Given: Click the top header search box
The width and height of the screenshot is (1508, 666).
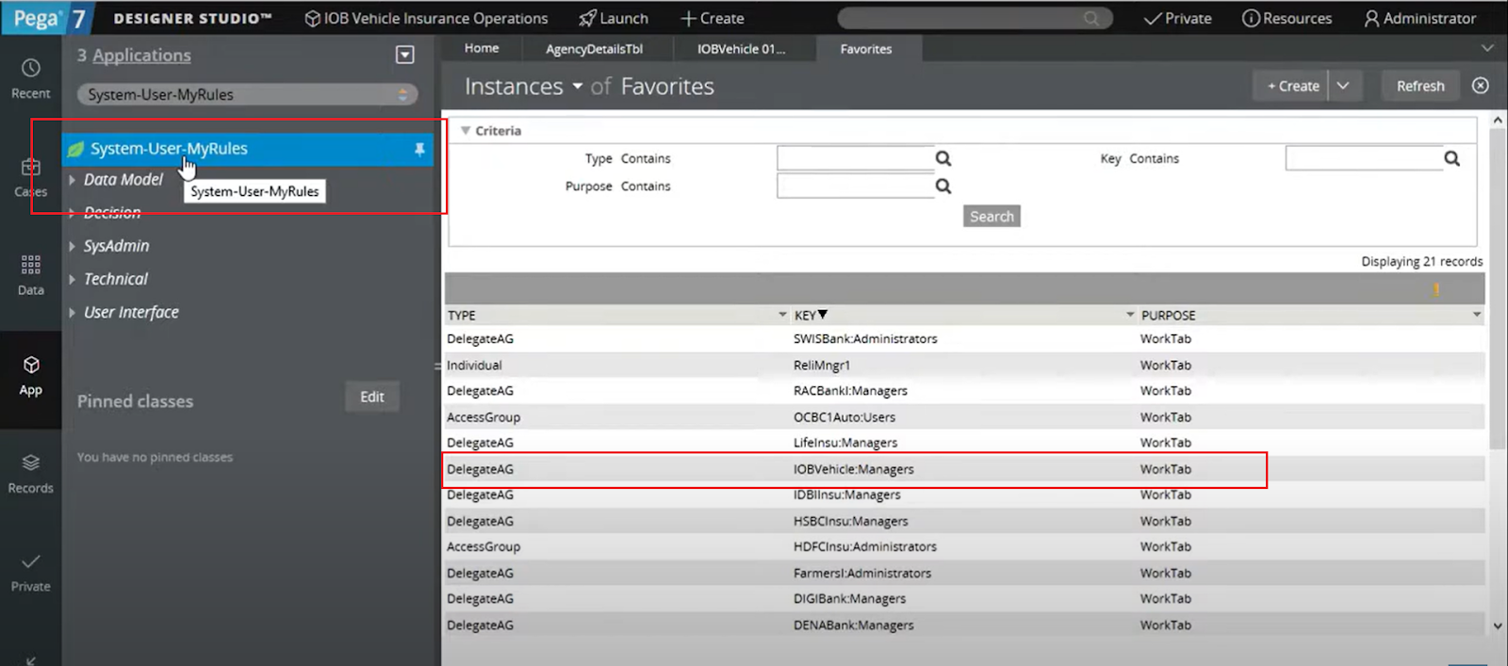Looking at the screenshot, I should pos(975,18).
